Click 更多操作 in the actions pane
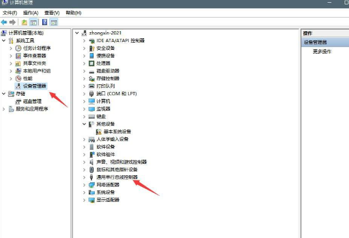Screen dimensions: 349x238 (322, 51)
